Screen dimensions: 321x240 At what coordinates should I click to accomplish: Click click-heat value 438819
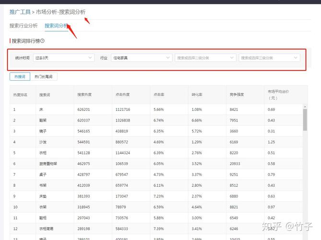tap(121, 131)
